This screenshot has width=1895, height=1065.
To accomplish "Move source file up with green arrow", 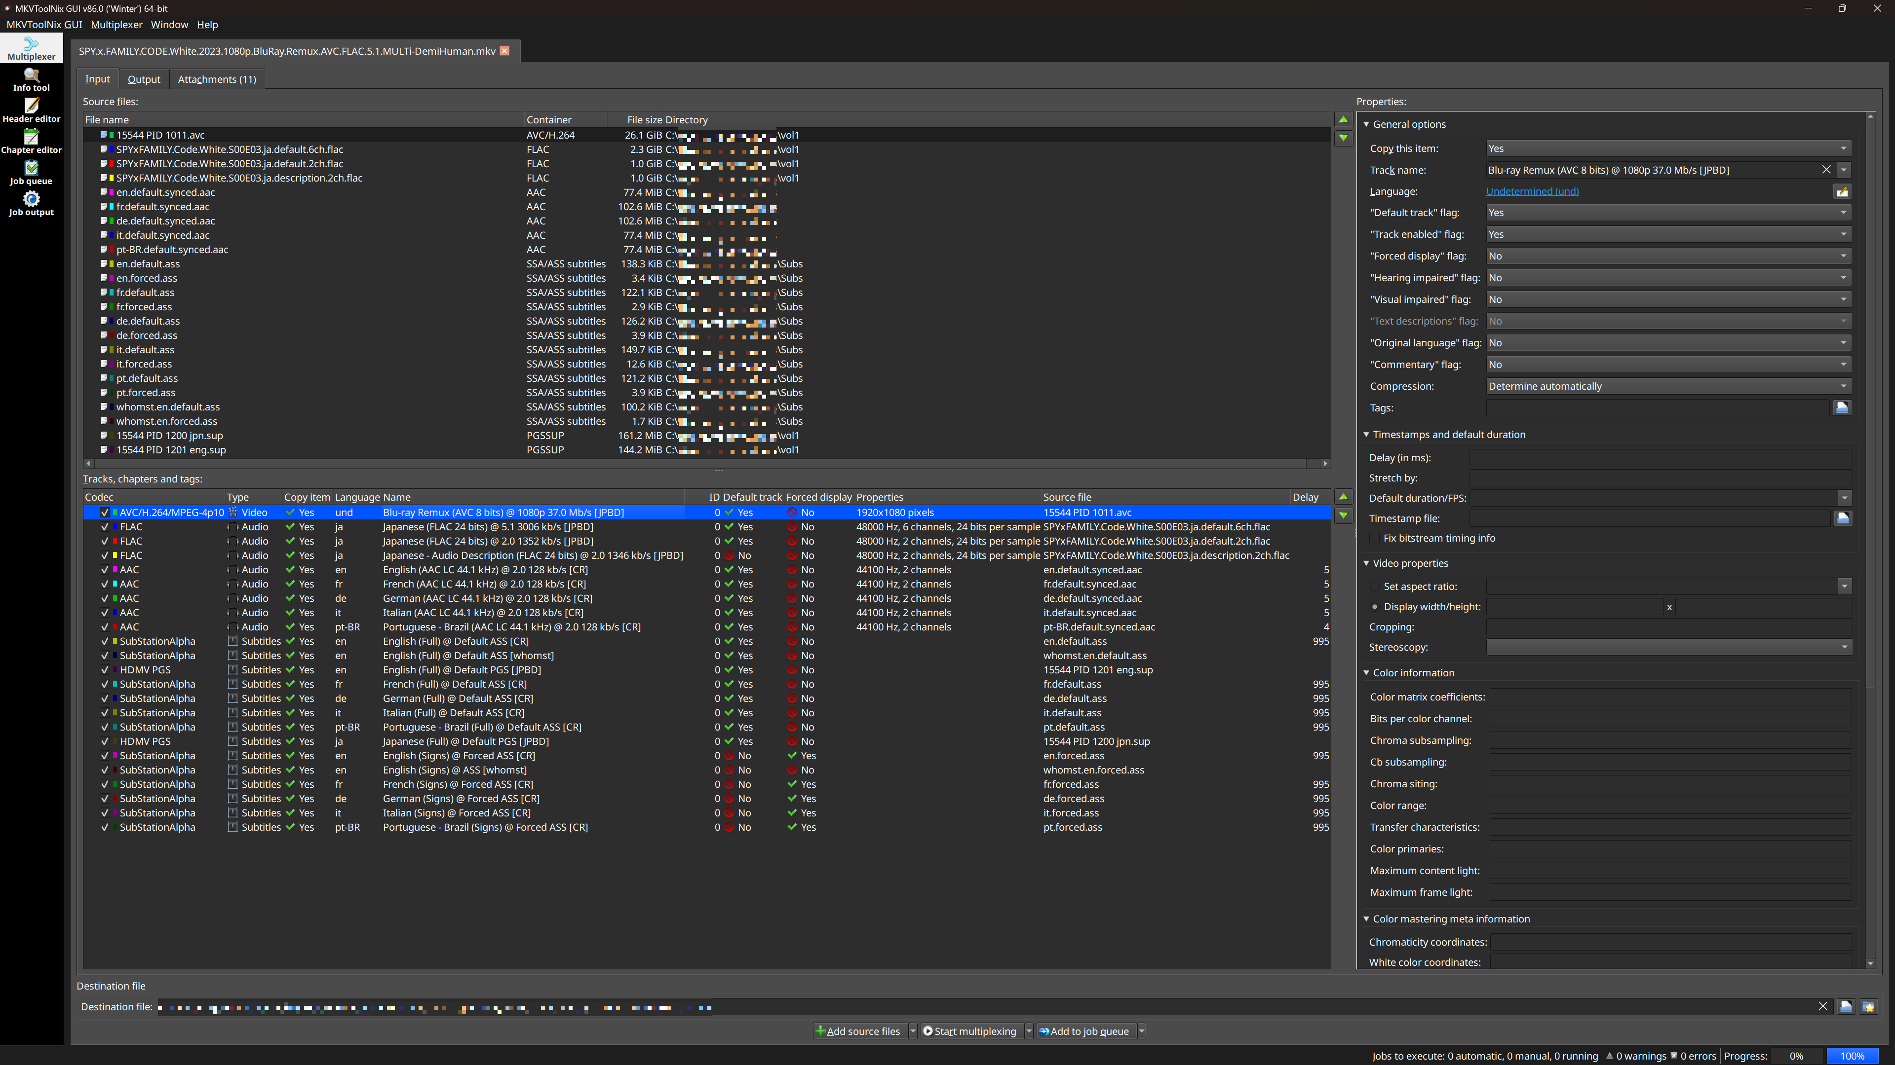I will [1343, 119].
